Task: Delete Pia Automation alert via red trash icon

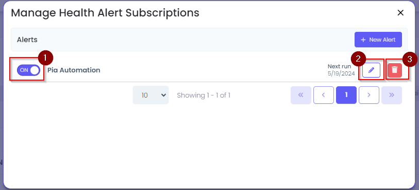Action: 395,70
